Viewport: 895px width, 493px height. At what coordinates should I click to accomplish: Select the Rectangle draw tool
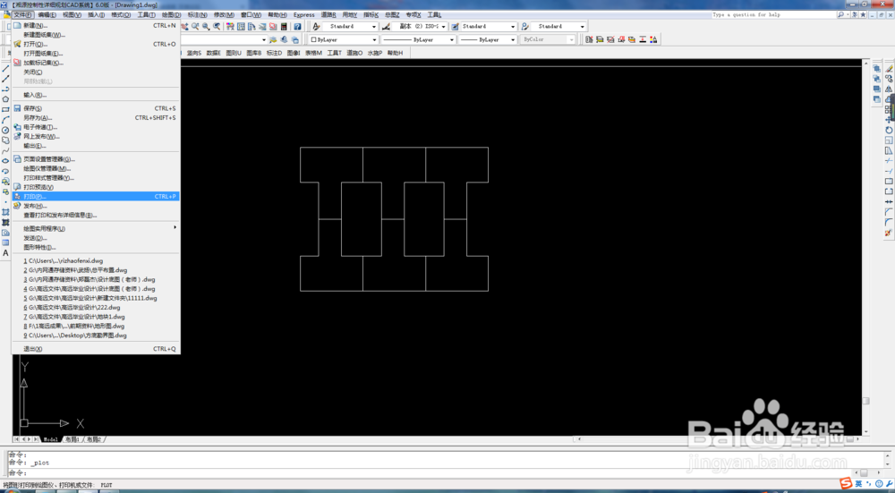pos(5,109)
